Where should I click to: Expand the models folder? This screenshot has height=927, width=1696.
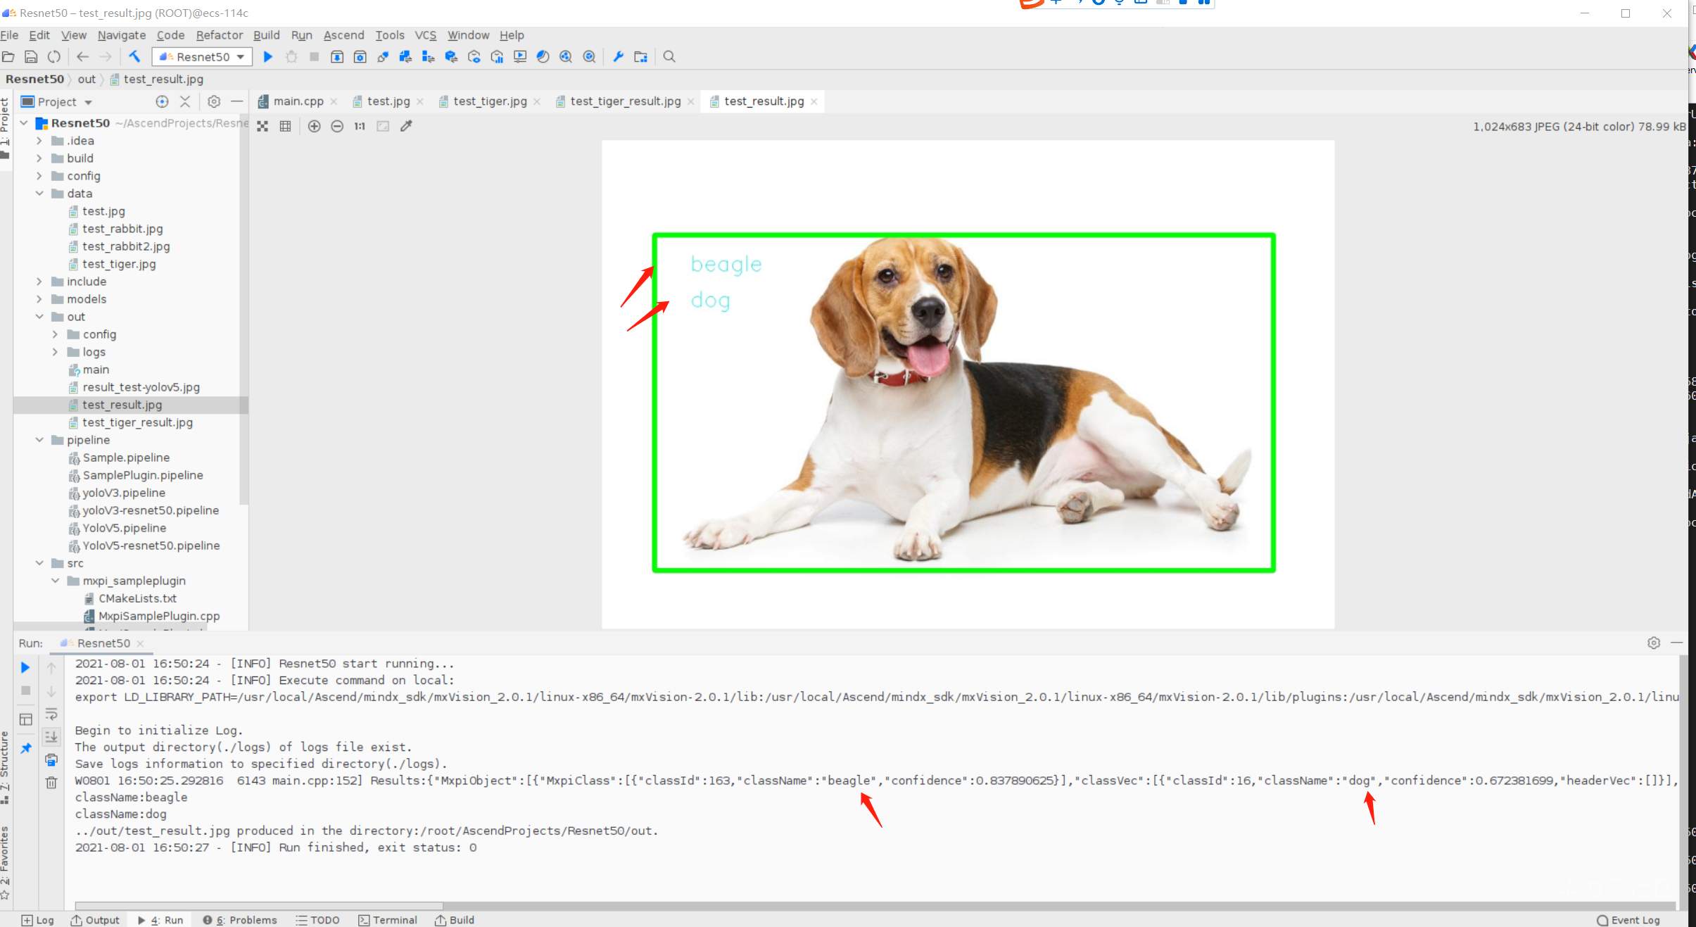click(39, 299)
